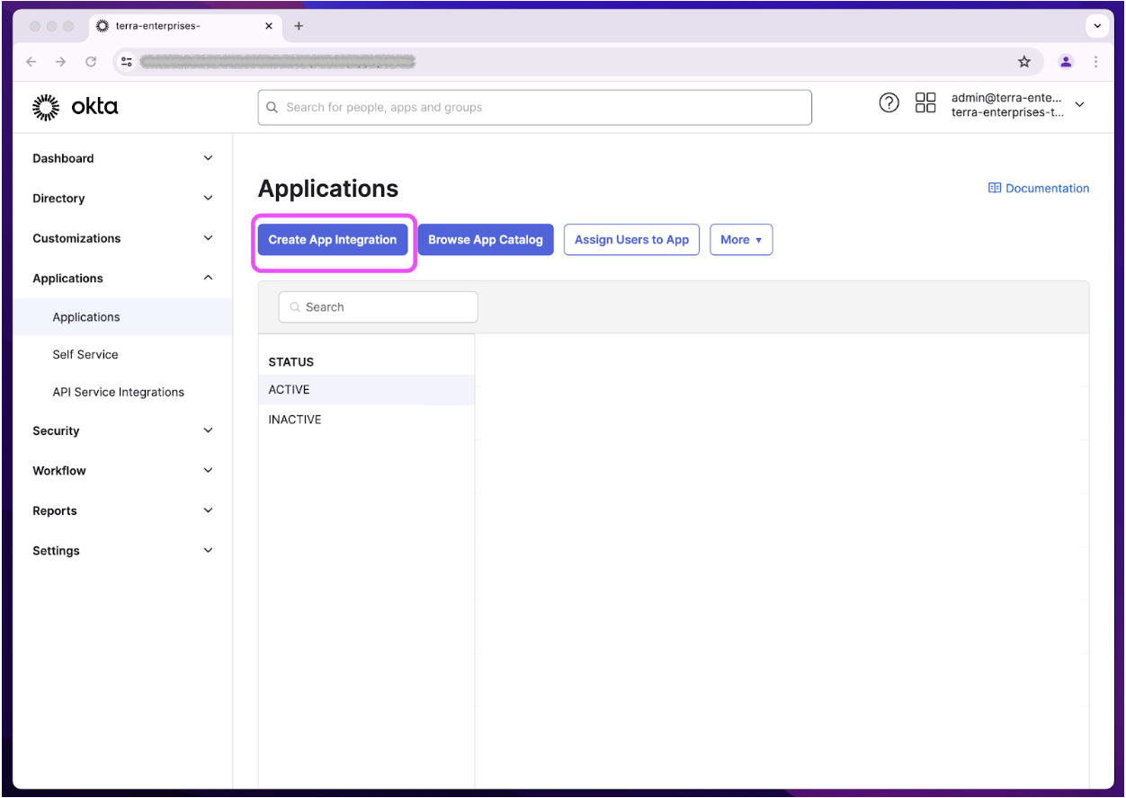Open the browser profile avatar icon
Image resolution: width=1126 pixels, height=798 pixels.
pos(1066,62)
